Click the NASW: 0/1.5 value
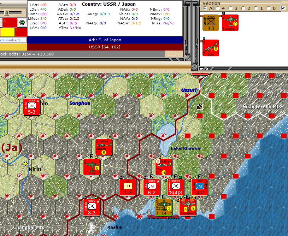The width and height of the screenshot is (288, 236). tap(136, 23)
